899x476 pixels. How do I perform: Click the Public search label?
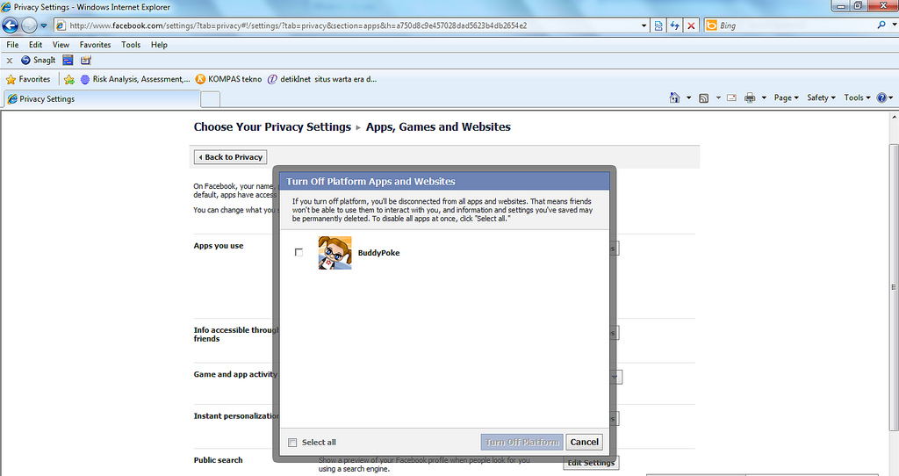pyautogui.click(x=218, y=460)
